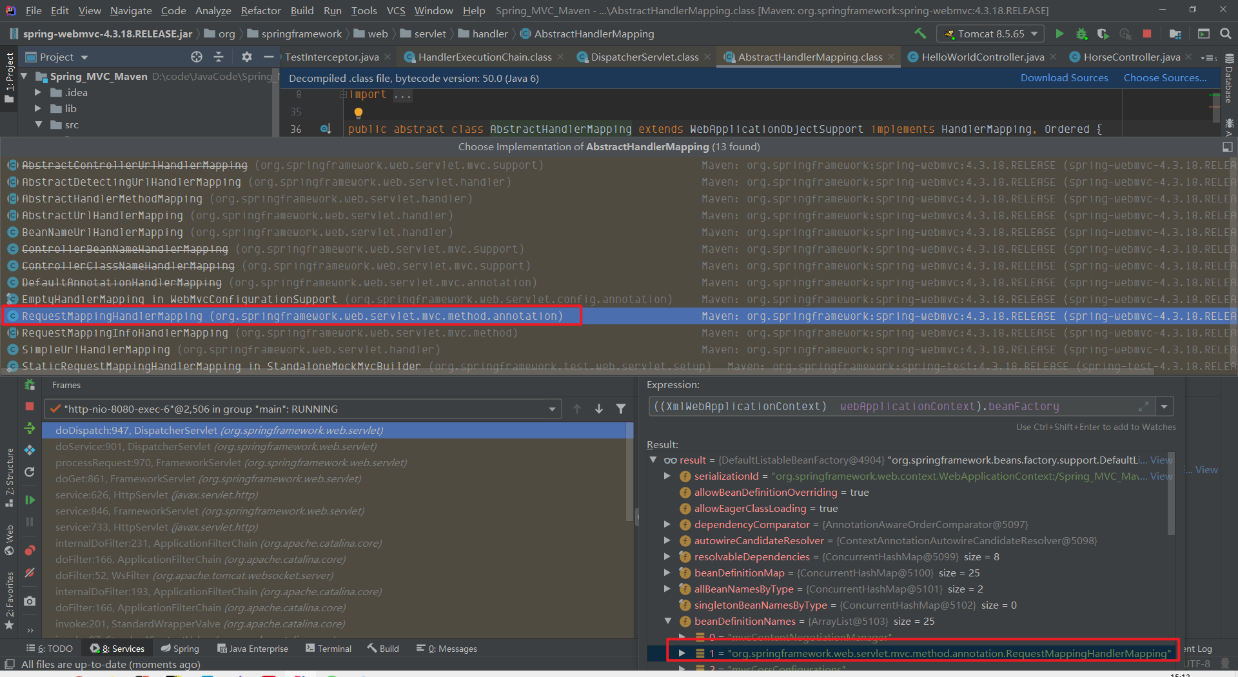Viewport: 1238px width, 677px height.
Task: View breakpoints with the red circles icon
Action: 30,550
